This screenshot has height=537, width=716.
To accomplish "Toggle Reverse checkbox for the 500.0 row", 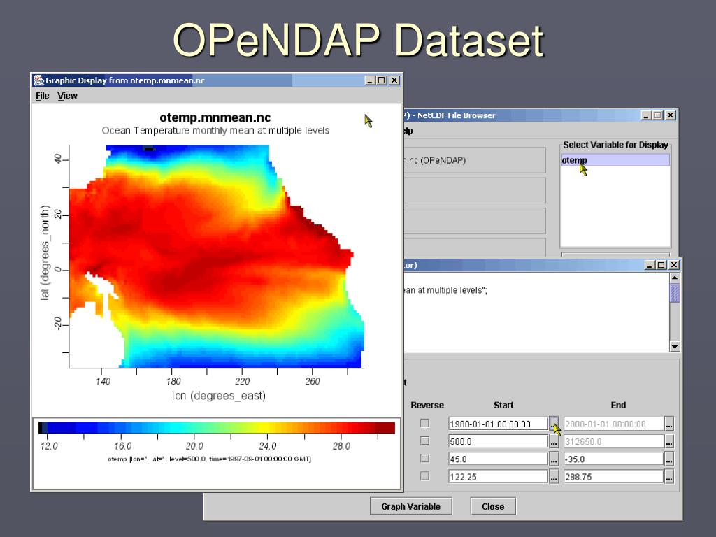I will (424, 441).
